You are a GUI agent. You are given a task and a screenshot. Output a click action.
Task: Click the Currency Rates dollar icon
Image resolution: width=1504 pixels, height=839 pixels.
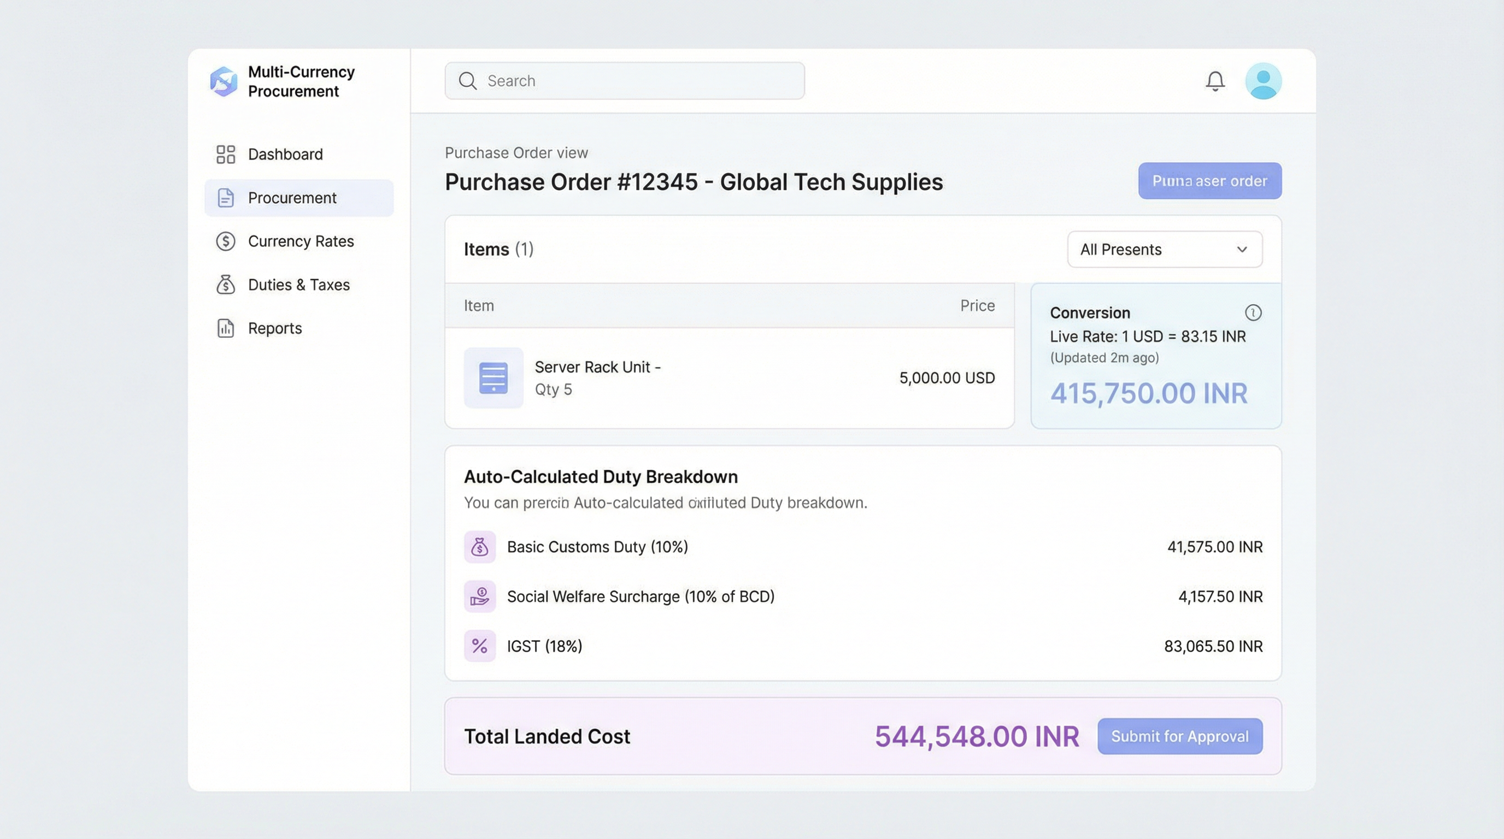point(225,241)
